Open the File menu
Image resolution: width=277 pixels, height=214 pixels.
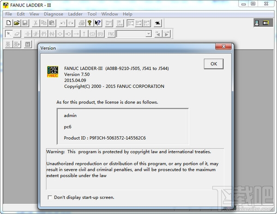click(x=9, y=14)
